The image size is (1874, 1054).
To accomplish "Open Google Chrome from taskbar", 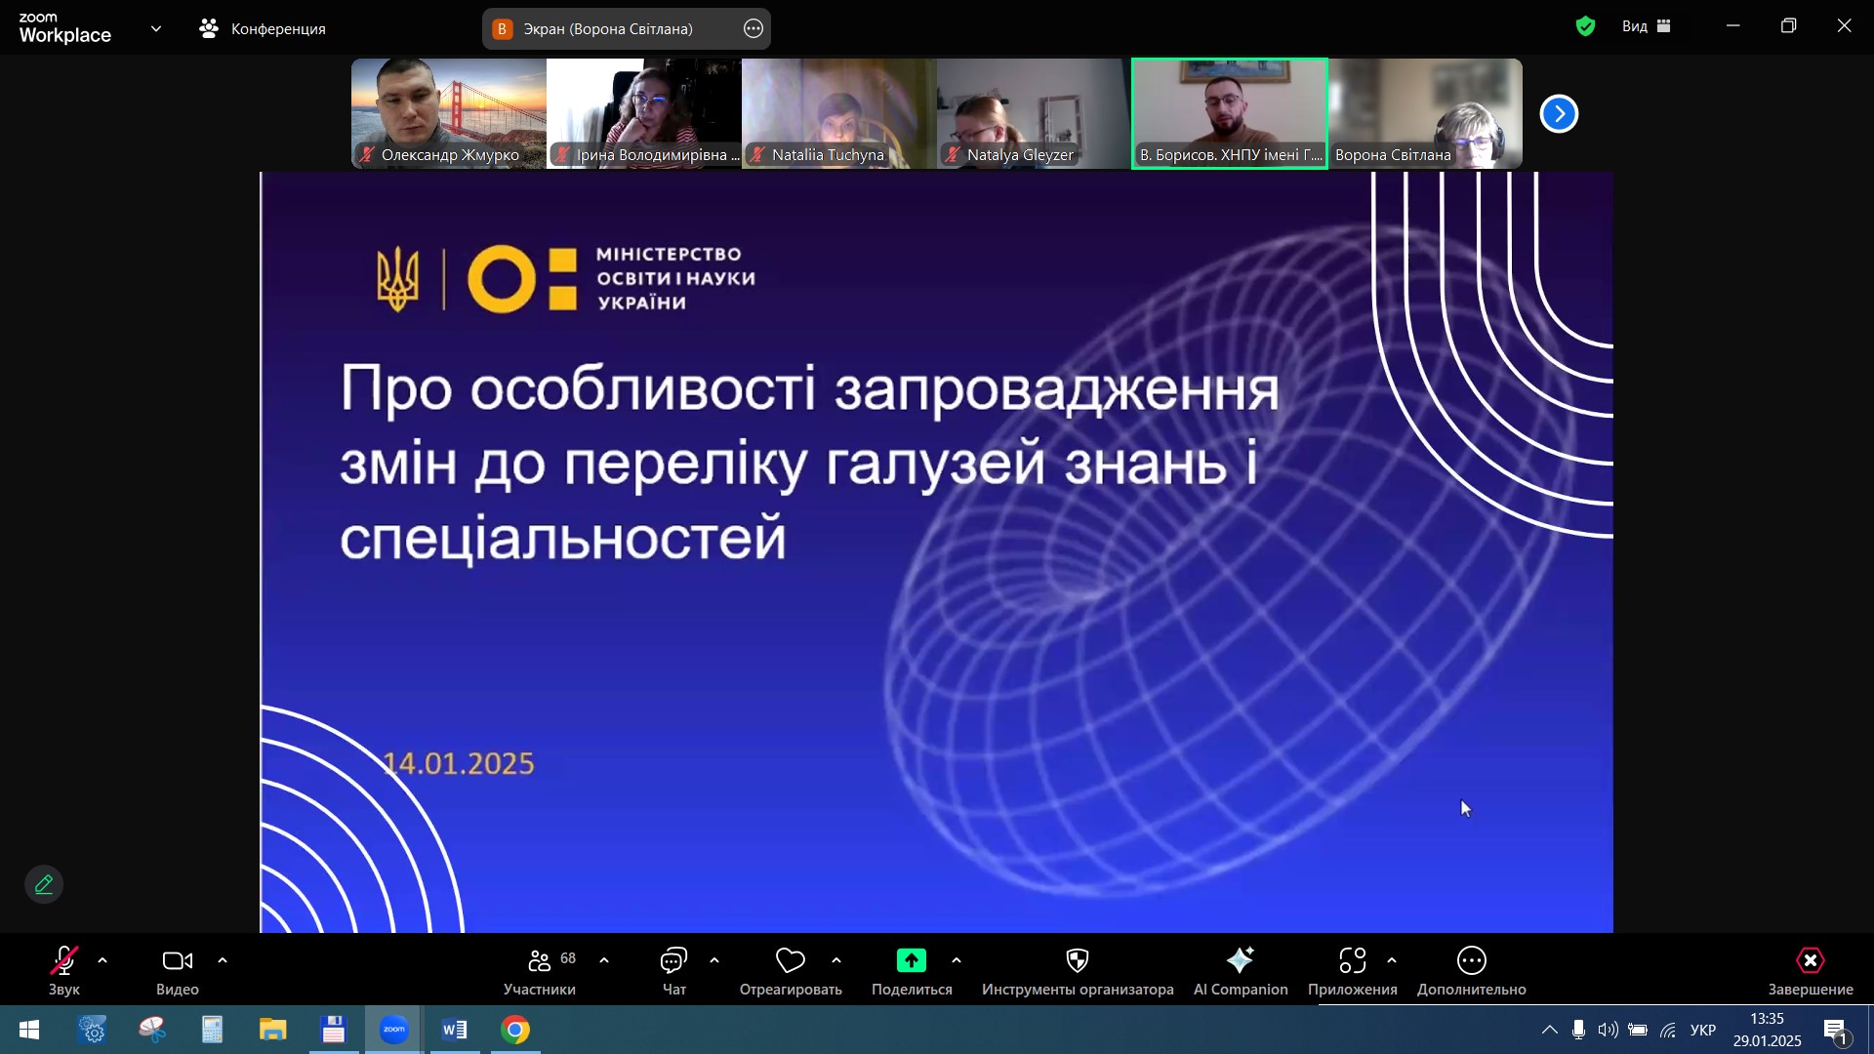I will pos(515,1031).
